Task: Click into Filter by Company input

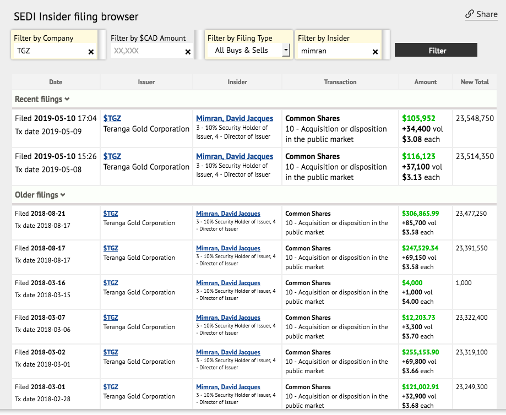Action: (48, 51)
